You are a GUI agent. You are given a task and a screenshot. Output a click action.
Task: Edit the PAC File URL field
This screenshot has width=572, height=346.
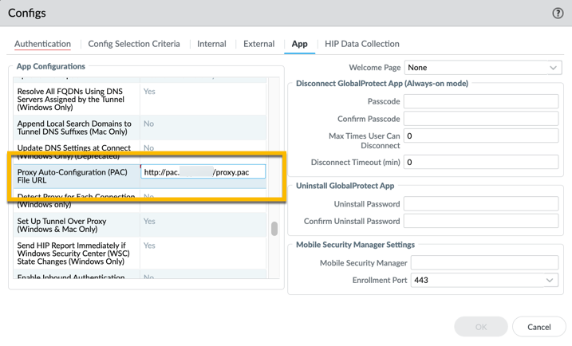point(203,172)
